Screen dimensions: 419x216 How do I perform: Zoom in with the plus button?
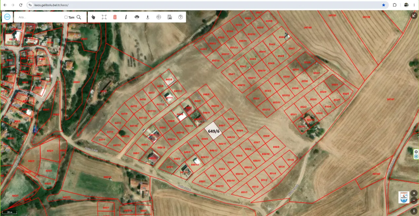[x=414, y=193]
